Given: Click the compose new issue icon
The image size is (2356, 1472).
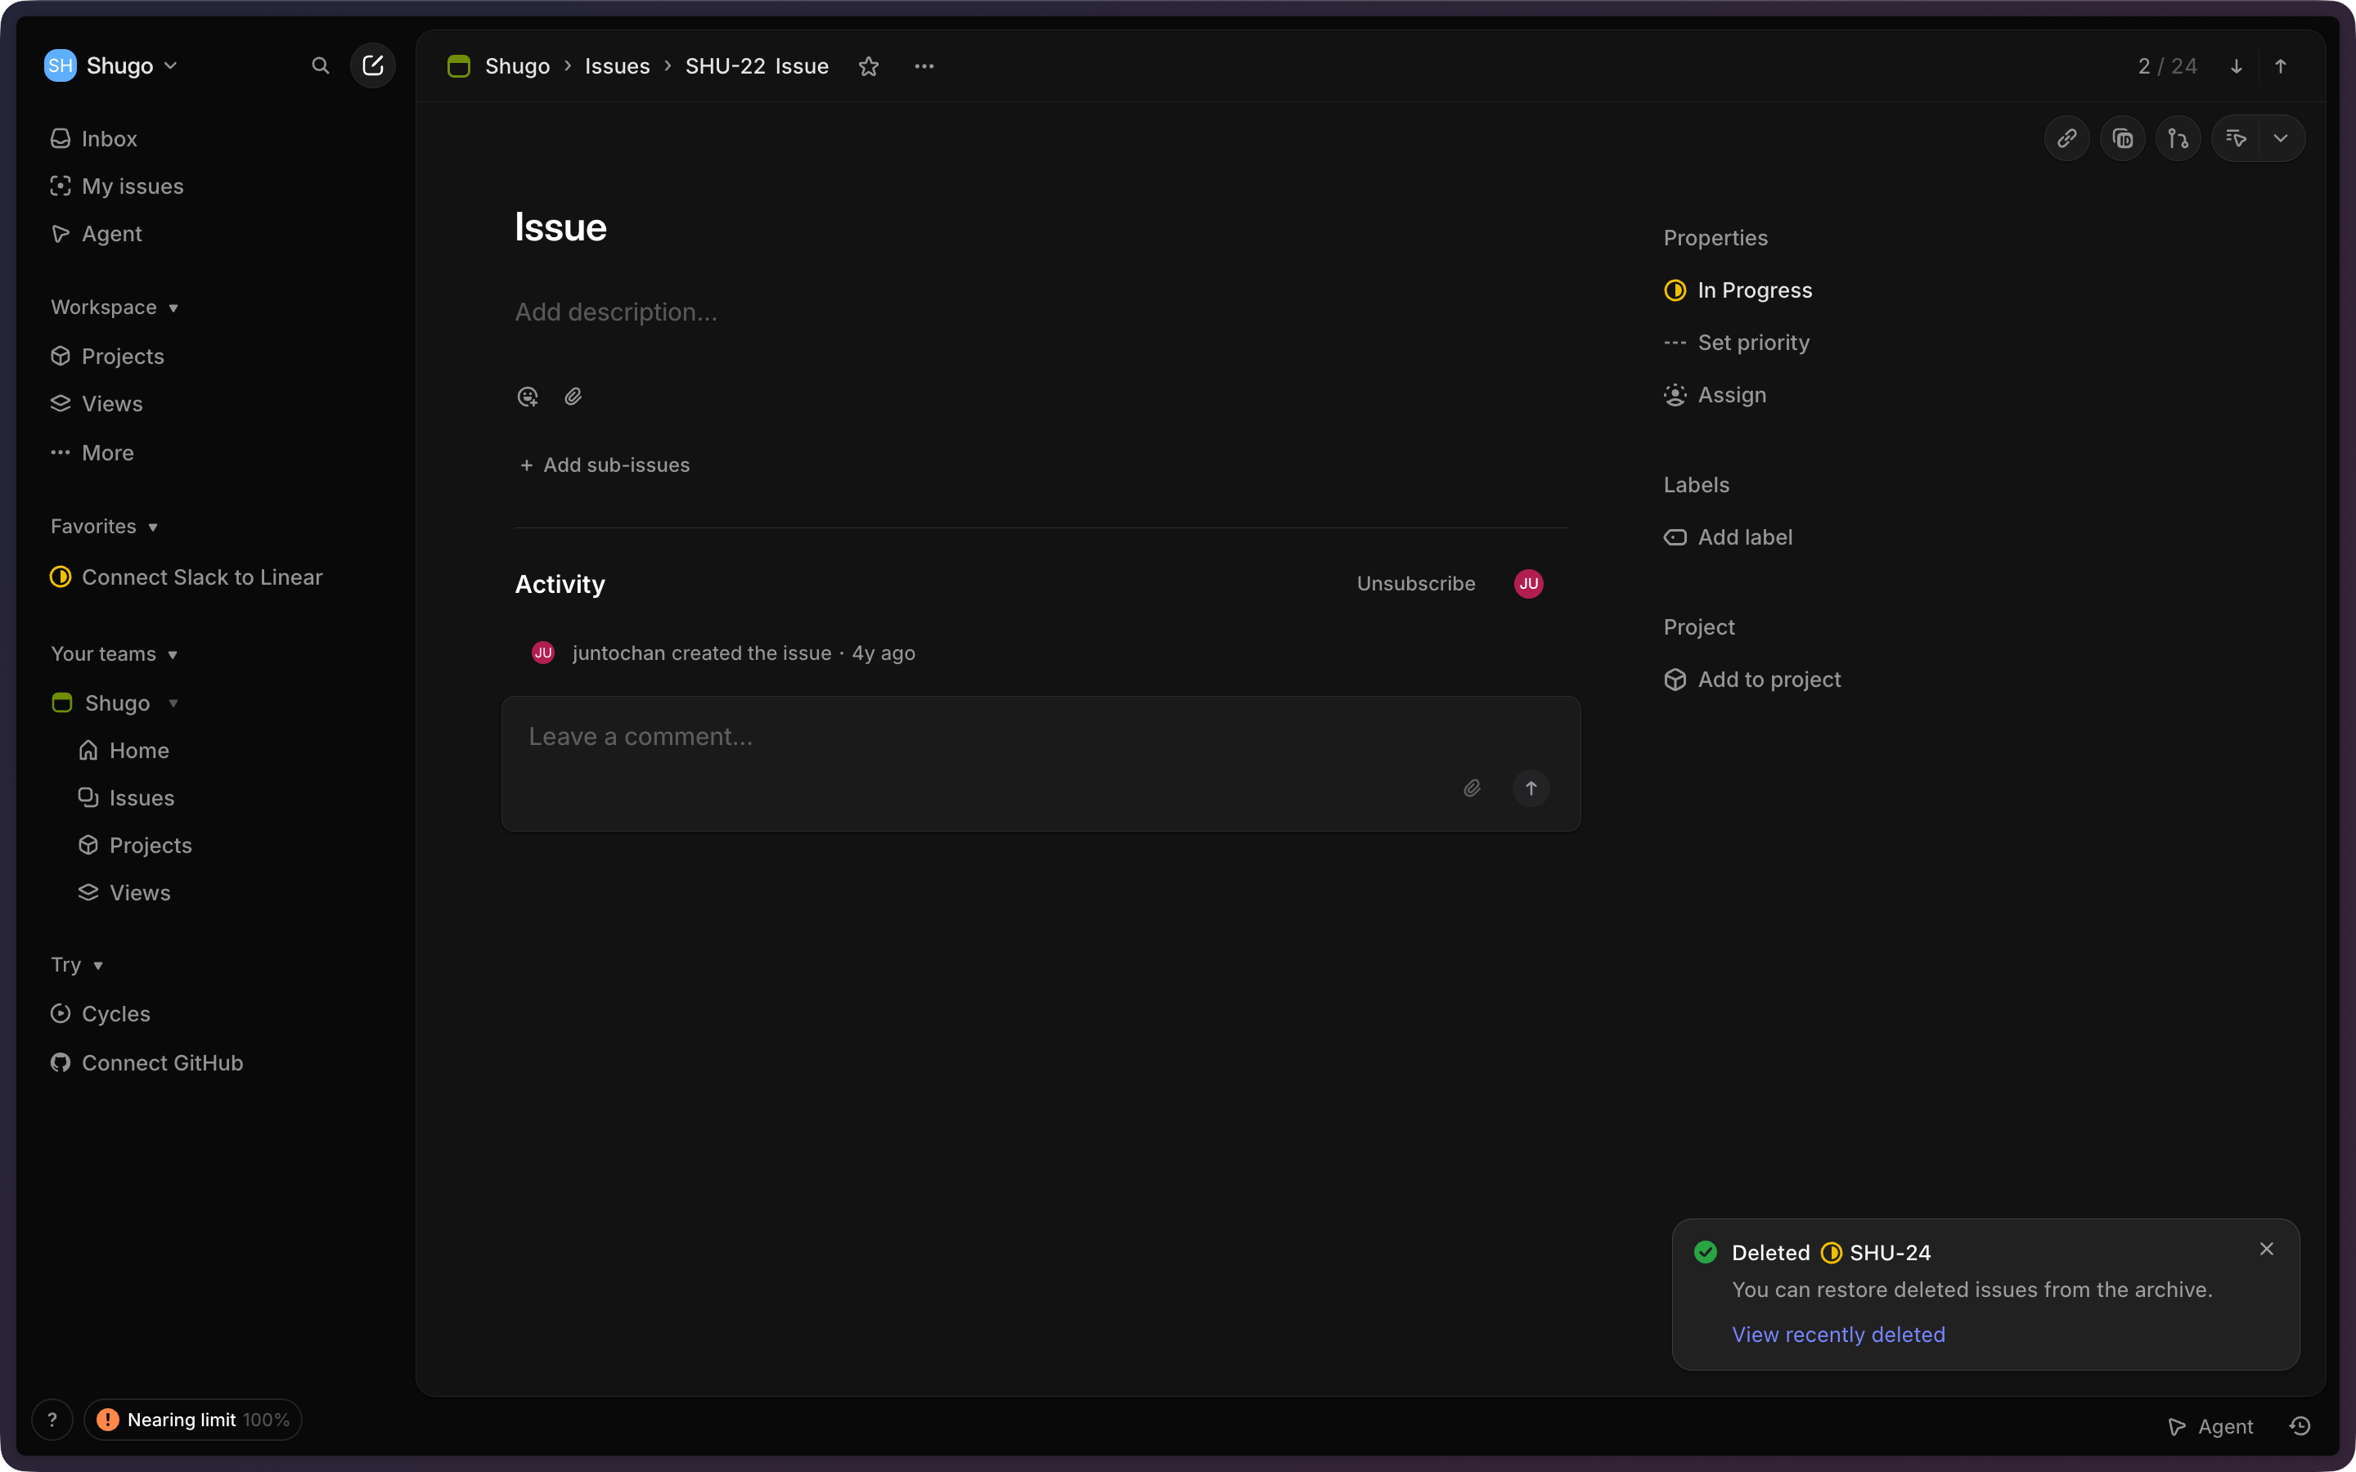Looking at the screenshot, I should pos(373,65).
